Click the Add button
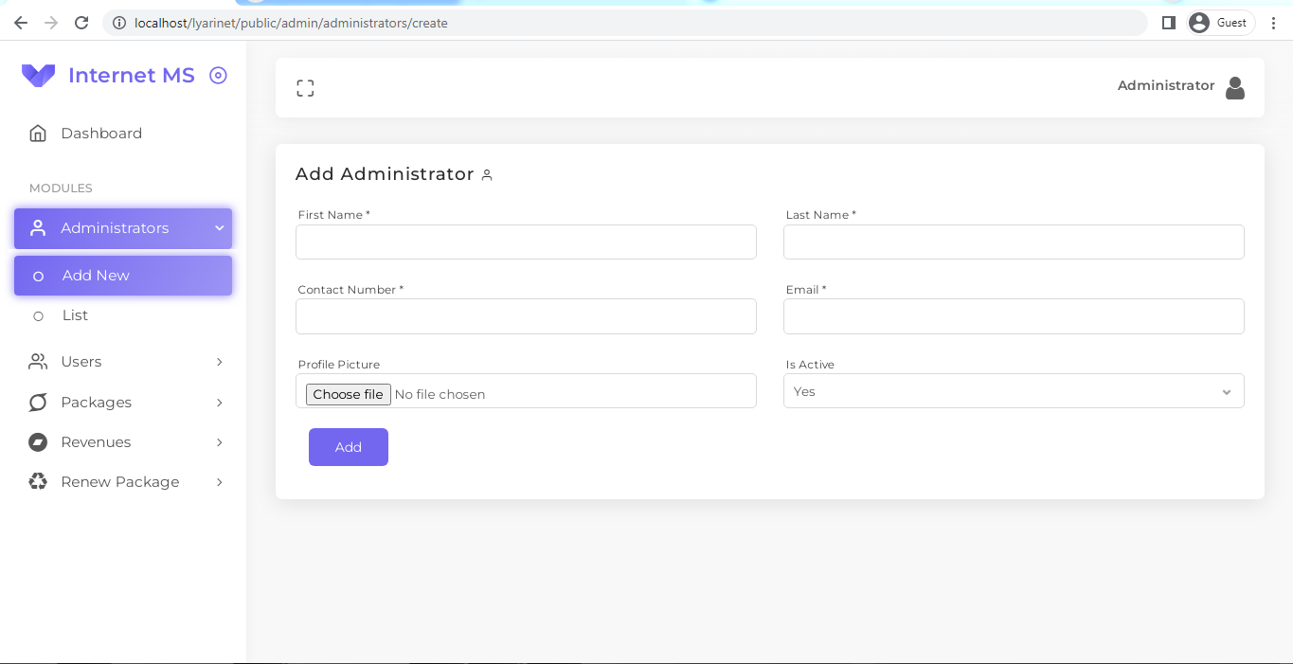Screen dimensions: 1293x664 (348, 446)
